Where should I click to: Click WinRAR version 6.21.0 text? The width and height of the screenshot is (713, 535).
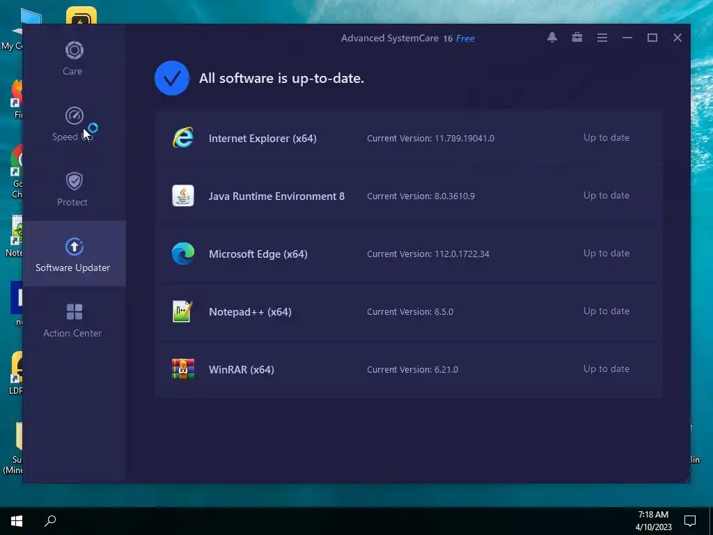(412, 369)
